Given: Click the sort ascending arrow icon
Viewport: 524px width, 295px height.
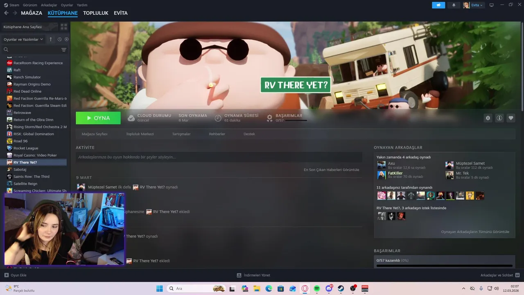Looking at the screenshot, I should click(51, 39).
